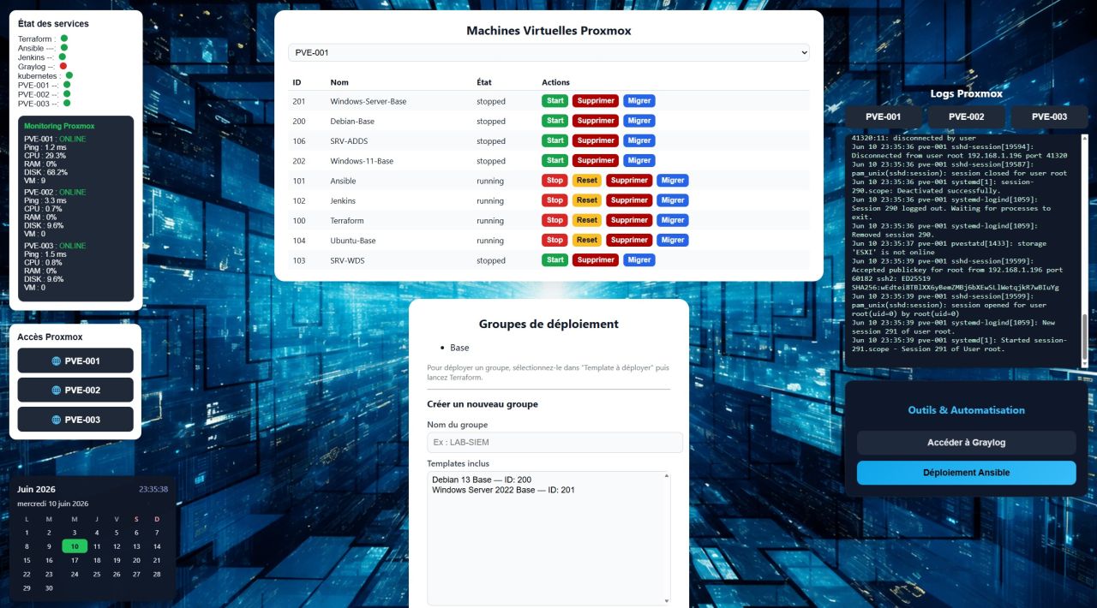1097x608 pixels.
Task: Reset the Ubuntu-Base VM
Action: click(x=587, y=240)
